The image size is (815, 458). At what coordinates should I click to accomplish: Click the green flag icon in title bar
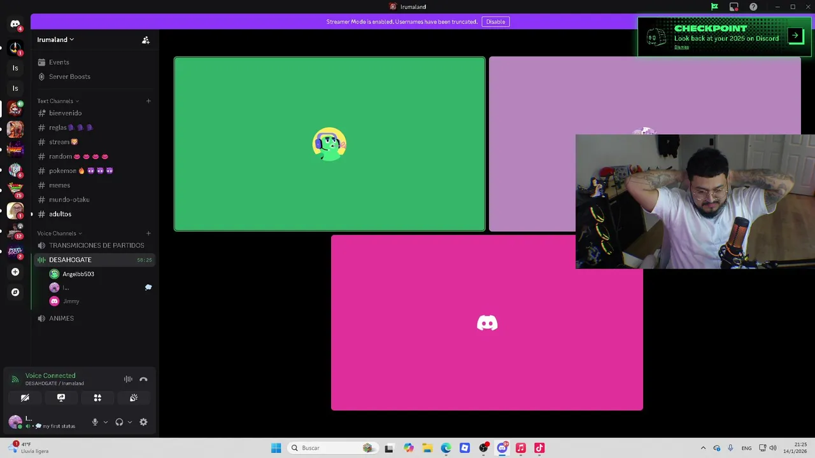click(x=714, y=7)
